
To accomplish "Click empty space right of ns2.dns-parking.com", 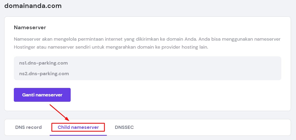I will click(x=173, y=74).
